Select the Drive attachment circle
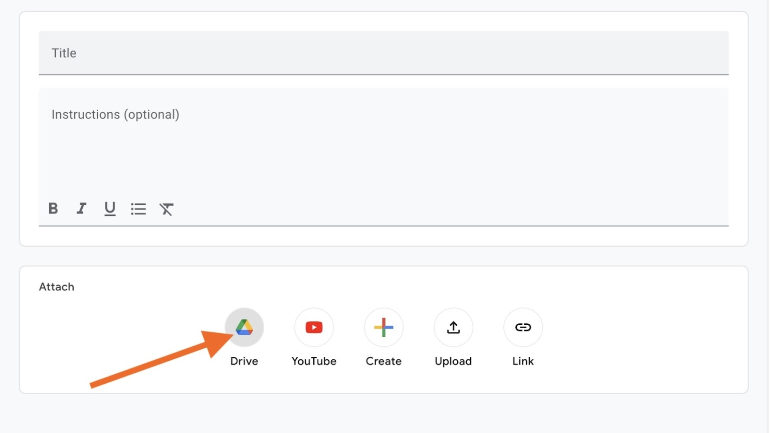 tap(244, 327)
